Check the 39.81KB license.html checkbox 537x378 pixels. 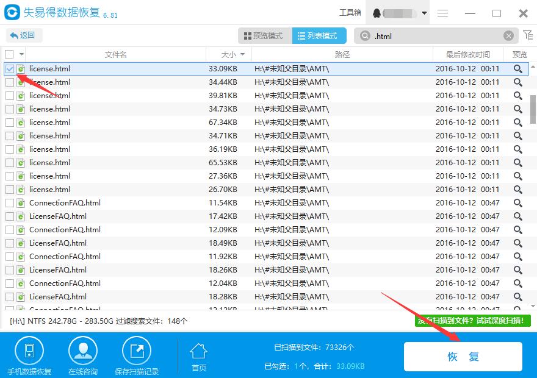pyautogui.click(x=10, y=96)
